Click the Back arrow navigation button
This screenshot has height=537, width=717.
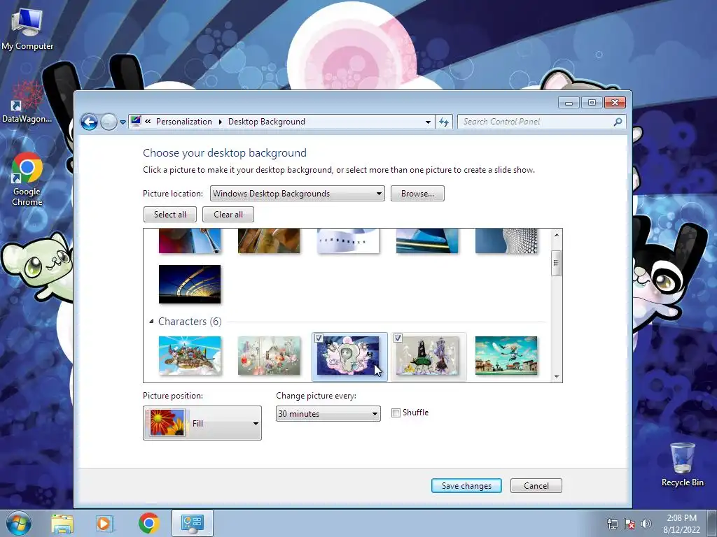pos(89,122)
